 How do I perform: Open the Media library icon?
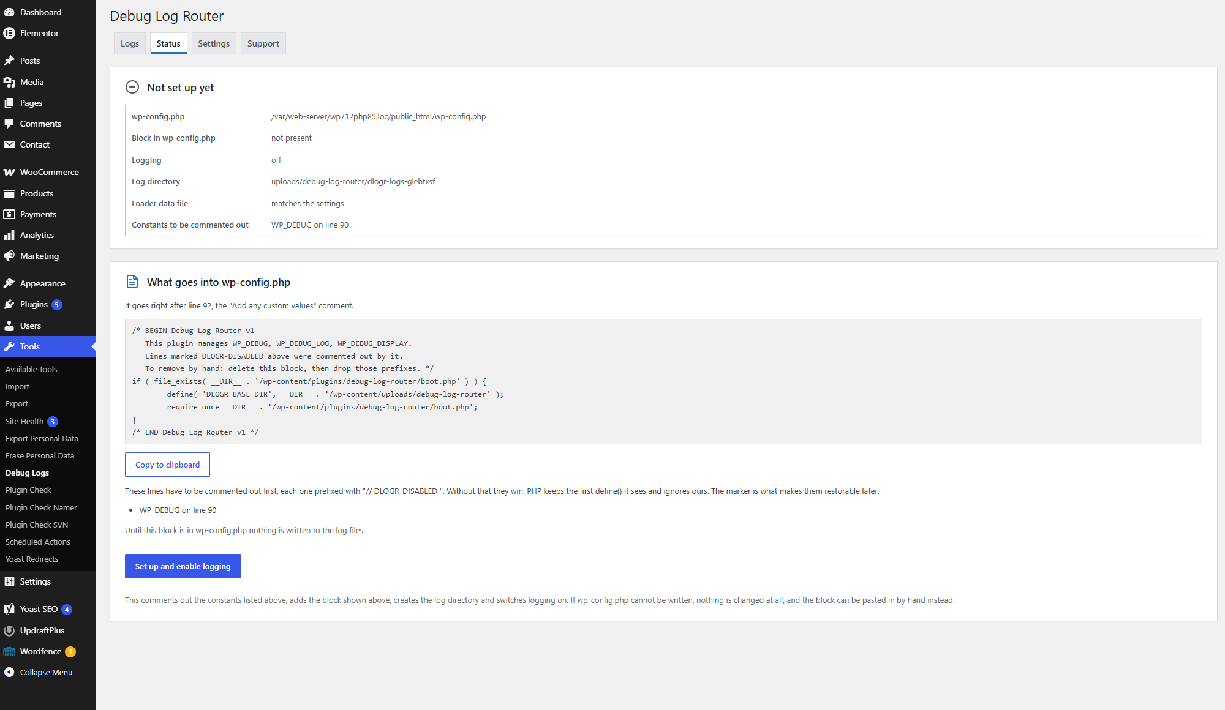coord(9,82)
